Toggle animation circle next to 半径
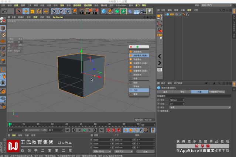Image resolution: width=236 pixels, height=157 pixels. (158, 100)
